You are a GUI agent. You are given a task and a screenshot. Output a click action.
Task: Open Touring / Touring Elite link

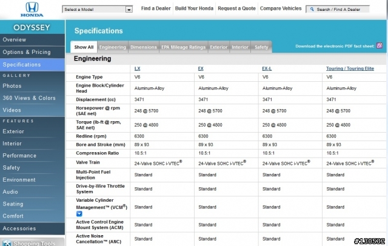click(x=350, y=68)
